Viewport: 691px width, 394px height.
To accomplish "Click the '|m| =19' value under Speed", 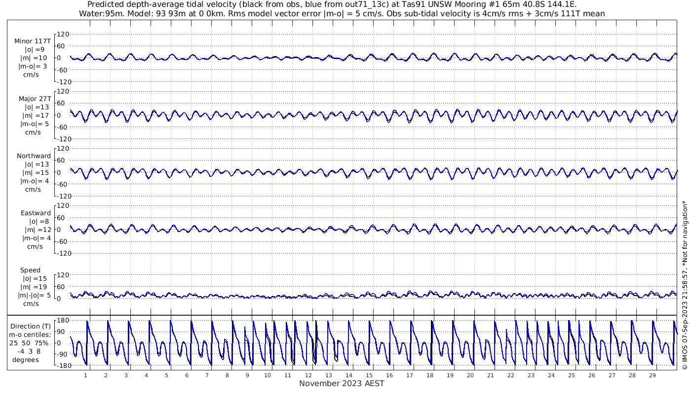I will pos(36,287).
